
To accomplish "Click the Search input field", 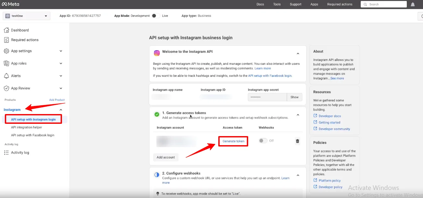I will click(x=384, y=4).
